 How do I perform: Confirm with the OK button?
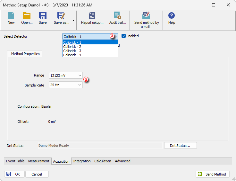[14, 174]
